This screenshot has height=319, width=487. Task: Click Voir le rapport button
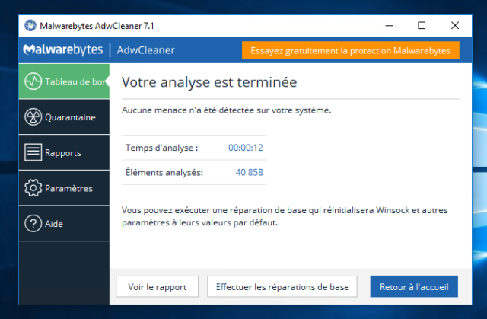pyautogui.click(x=158, y=286)
